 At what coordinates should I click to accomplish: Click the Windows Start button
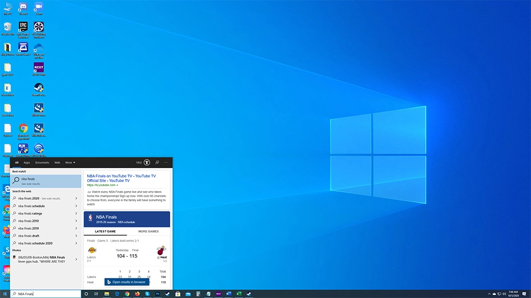(5, 294)
